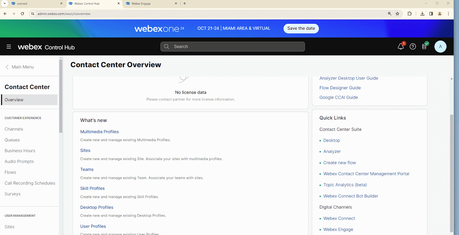Open the hamburger navigation menu

coord(9,47)
